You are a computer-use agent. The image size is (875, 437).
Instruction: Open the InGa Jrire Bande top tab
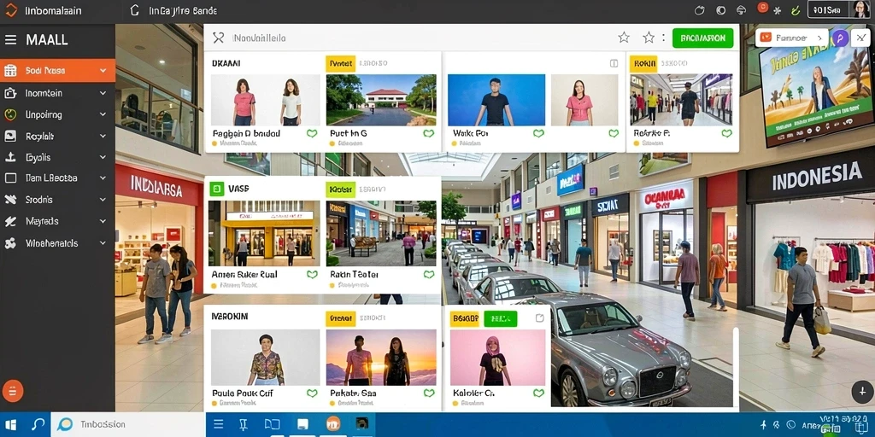(183, 10)
